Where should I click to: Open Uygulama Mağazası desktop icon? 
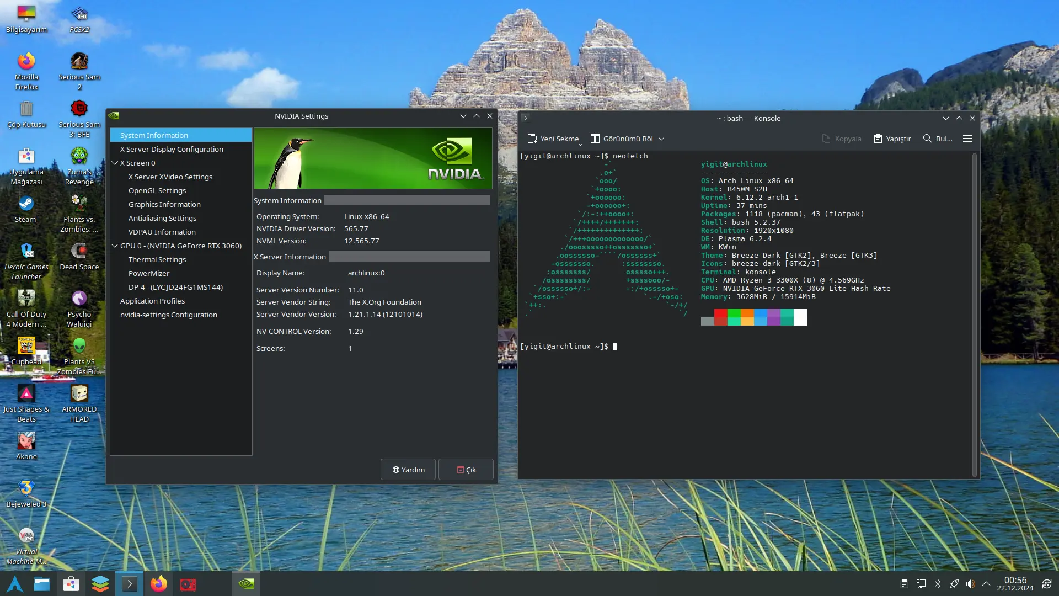pyautogui.click(x=26, y=166)
